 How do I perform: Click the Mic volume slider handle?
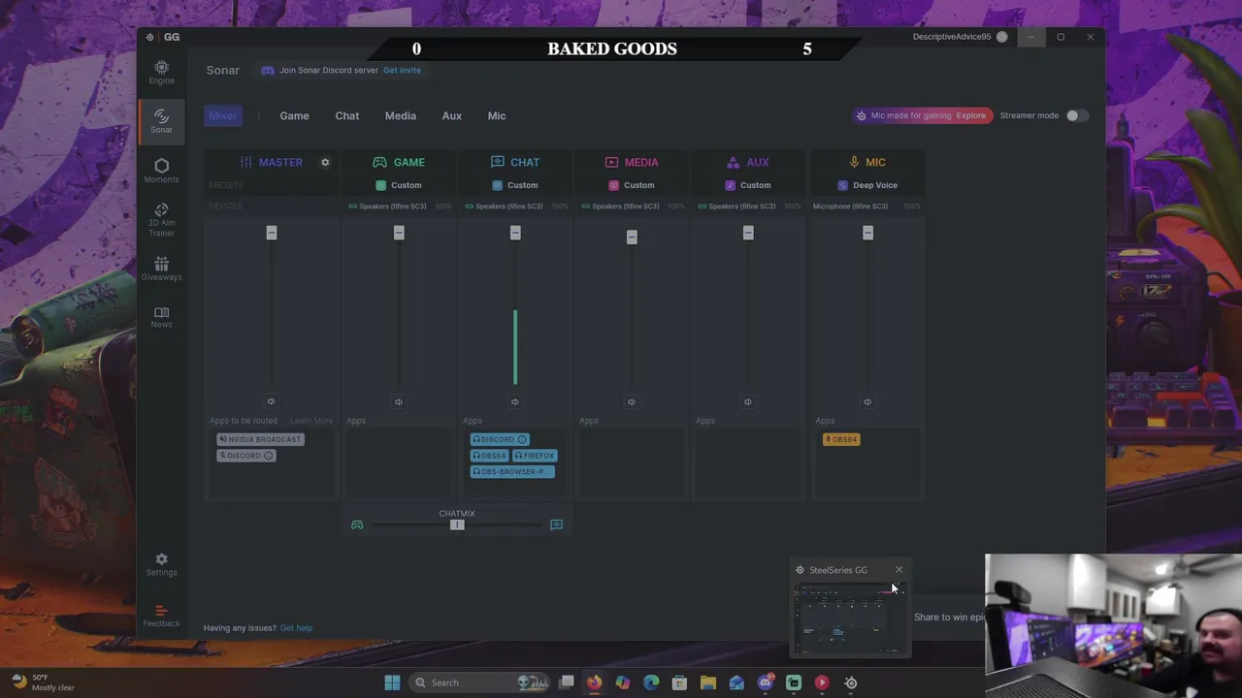(x=867, y=233)
